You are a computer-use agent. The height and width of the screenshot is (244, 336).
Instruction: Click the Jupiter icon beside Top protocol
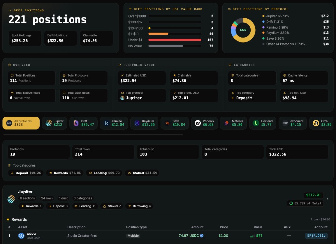point(122,98)
